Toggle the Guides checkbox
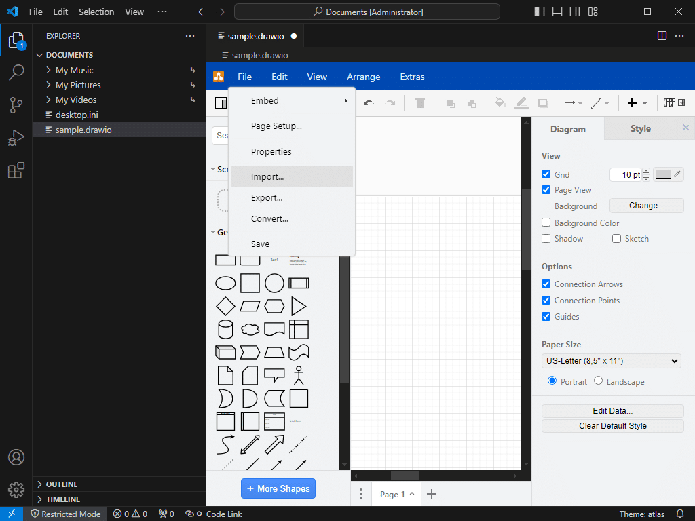Image resolution: width=695 pixels, height=521 pixels. pos(546,316)
